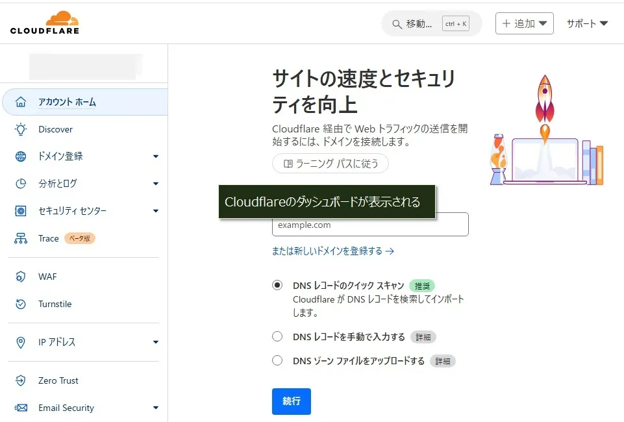Image resolution: width=624 pixels, height=422 pixels.
Task: Select DNS レコードを手動で入力する radio option
Action: (277, 336)
